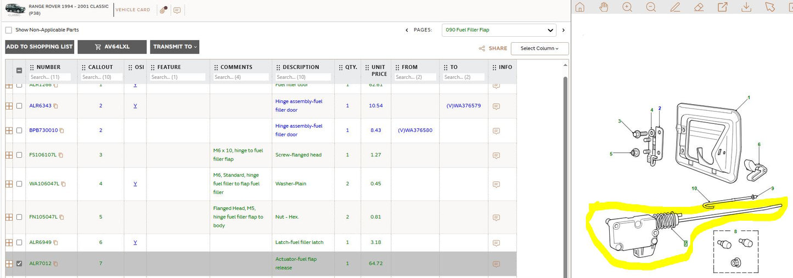Open the info comment for ALR7012
Screen dimensions: 793x278
pos(496,264)
